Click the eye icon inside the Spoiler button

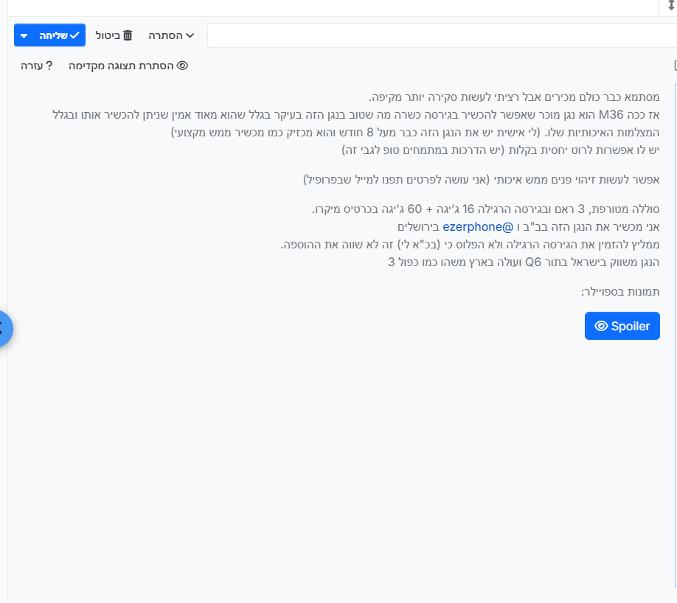point(601,326)
